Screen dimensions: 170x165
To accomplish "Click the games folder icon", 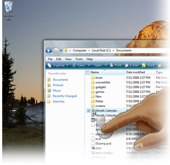I will click(92, 92).
